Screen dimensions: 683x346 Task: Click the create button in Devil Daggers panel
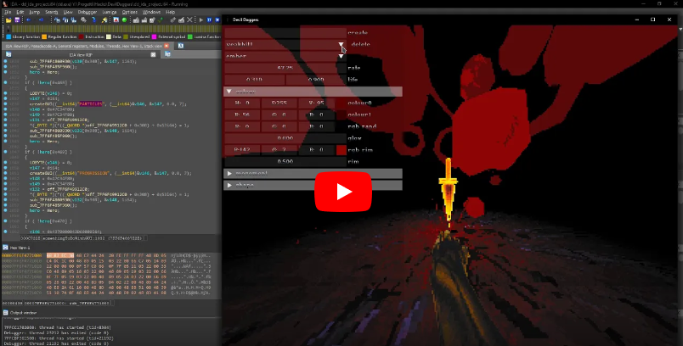[x=358, y=32]
